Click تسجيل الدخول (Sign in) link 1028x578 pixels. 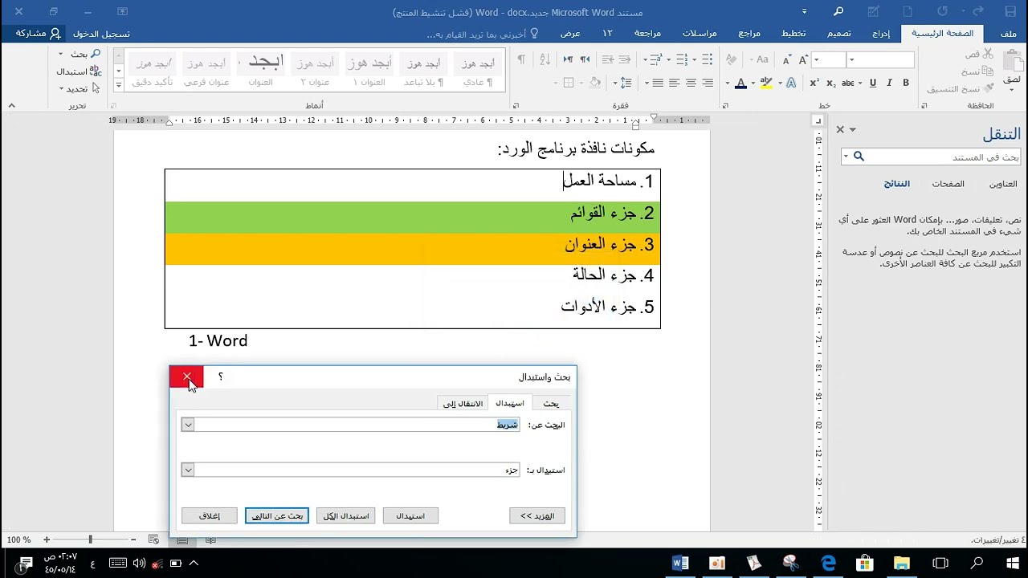[101, 34]
